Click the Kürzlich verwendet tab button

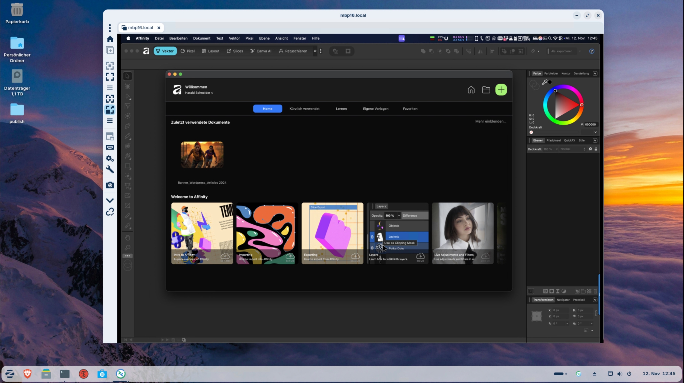pyautogui.click(x=304, y=109)
